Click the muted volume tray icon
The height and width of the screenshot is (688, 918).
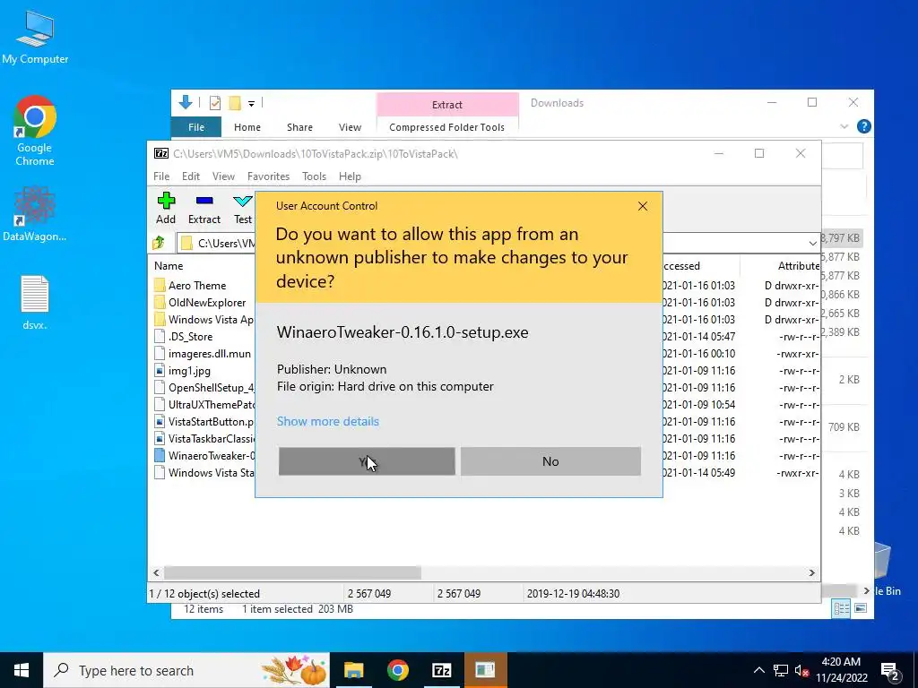pos(801,670)
